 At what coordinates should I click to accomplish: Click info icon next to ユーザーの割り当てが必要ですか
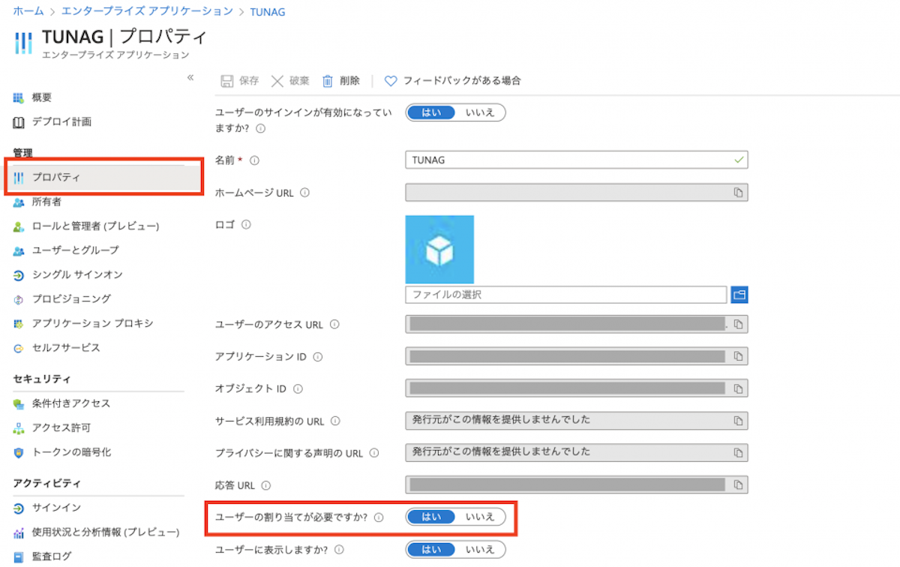click(x=379, y=517)
